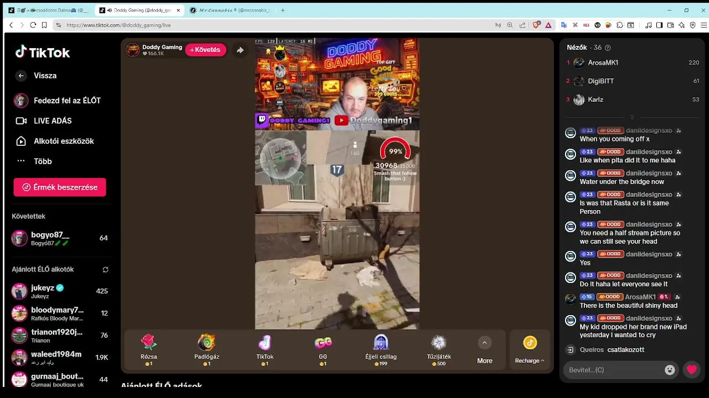This screenshot has width=709, height=398.
Task: Reload the page
Action: [x=33, y=25]
